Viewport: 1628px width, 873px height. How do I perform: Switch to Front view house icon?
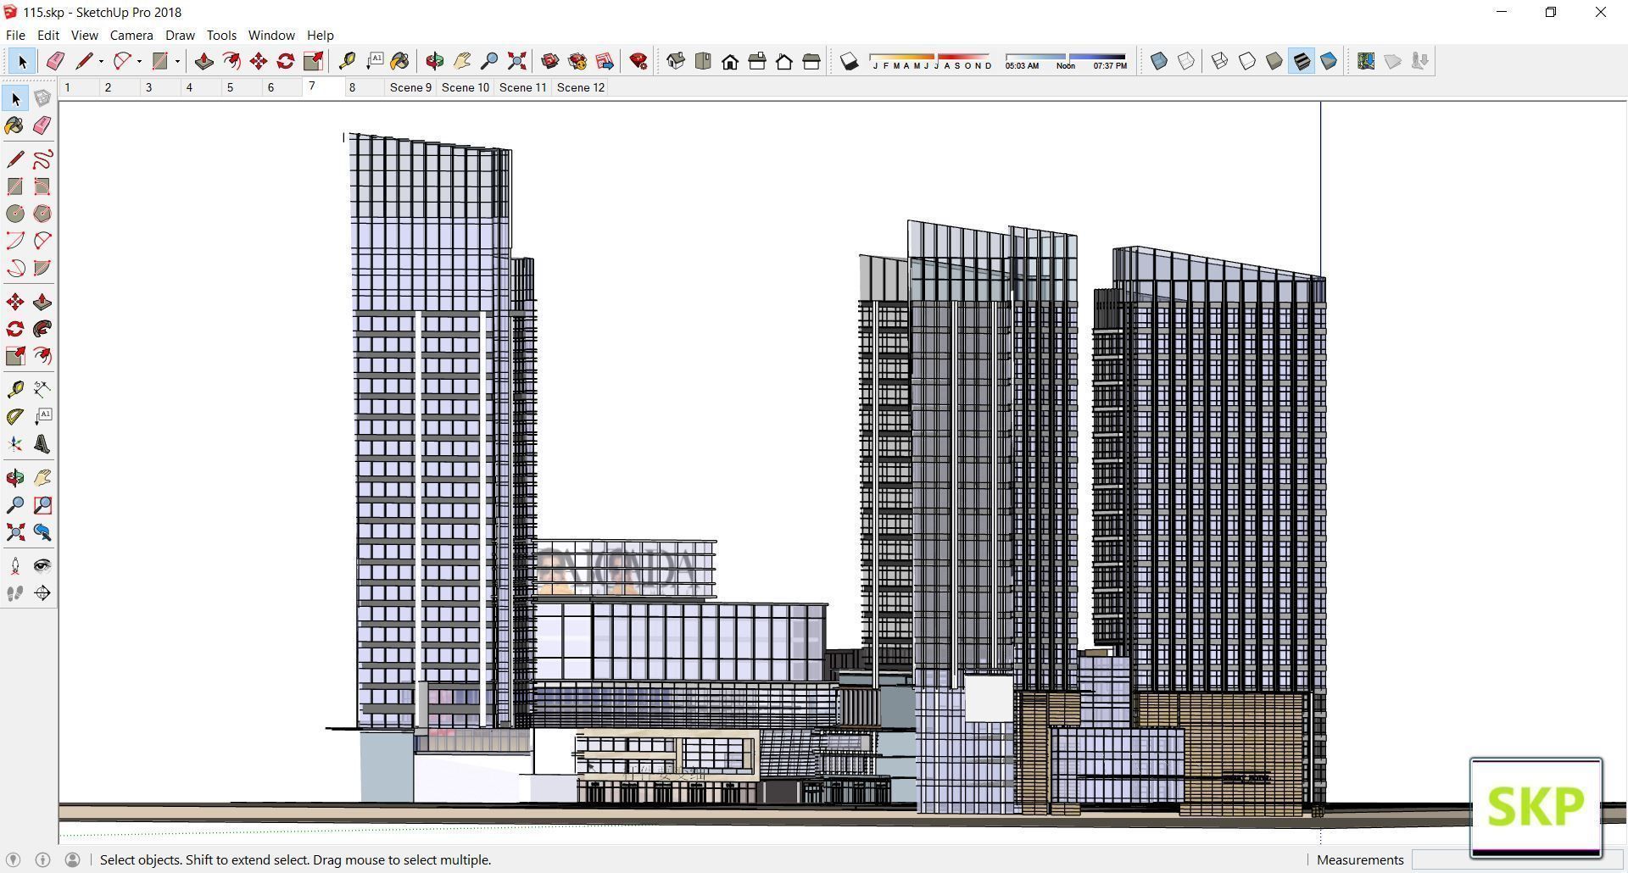click(730, 61)
